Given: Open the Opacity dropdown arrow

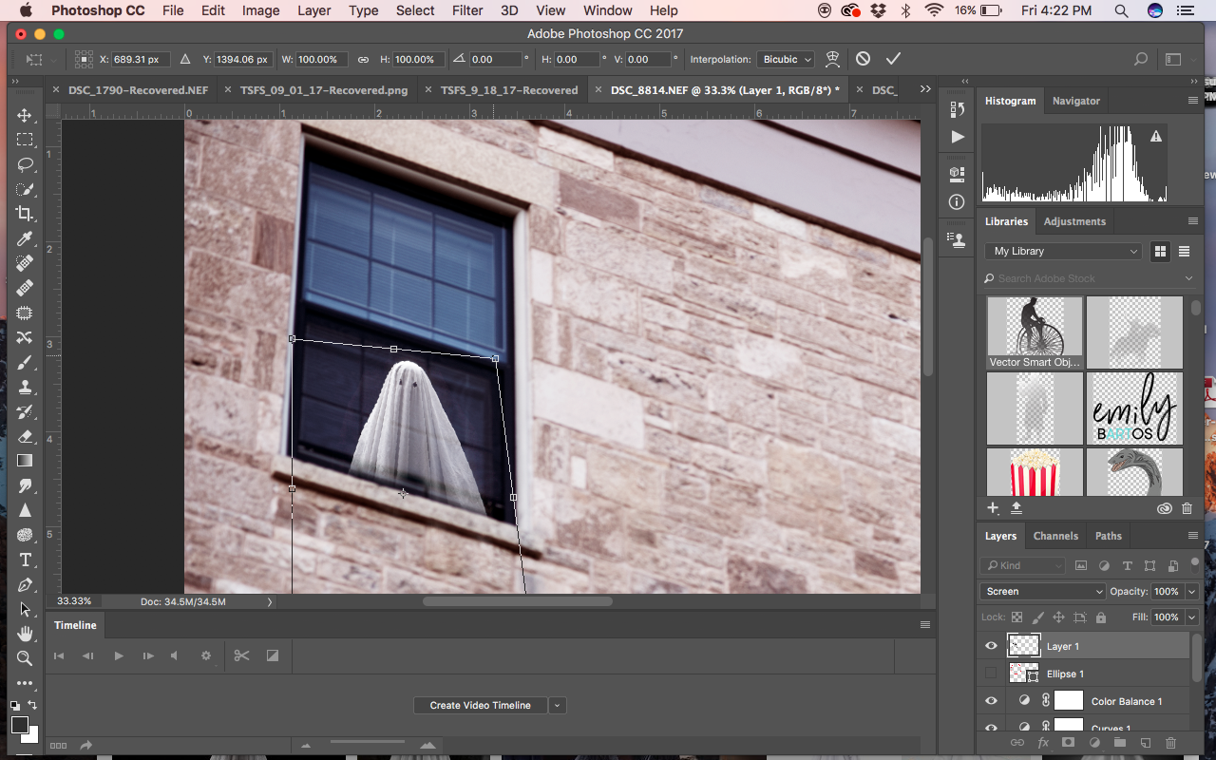Looking at the screenshot, I should (x=1191, y=591).
